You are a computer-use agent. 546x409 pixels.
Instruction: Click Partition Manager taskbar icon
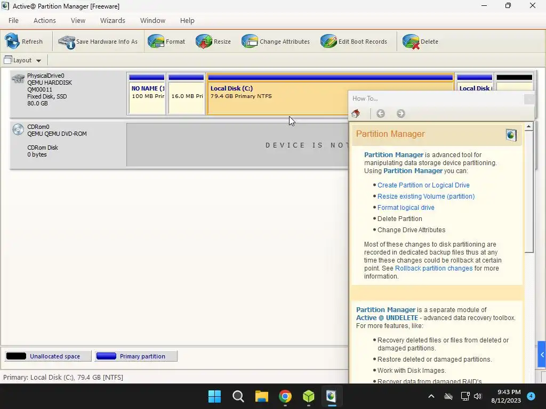pos(331,396)
